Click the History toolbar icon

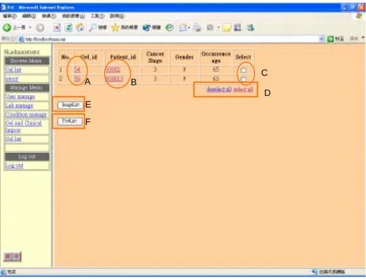point(169,28)
